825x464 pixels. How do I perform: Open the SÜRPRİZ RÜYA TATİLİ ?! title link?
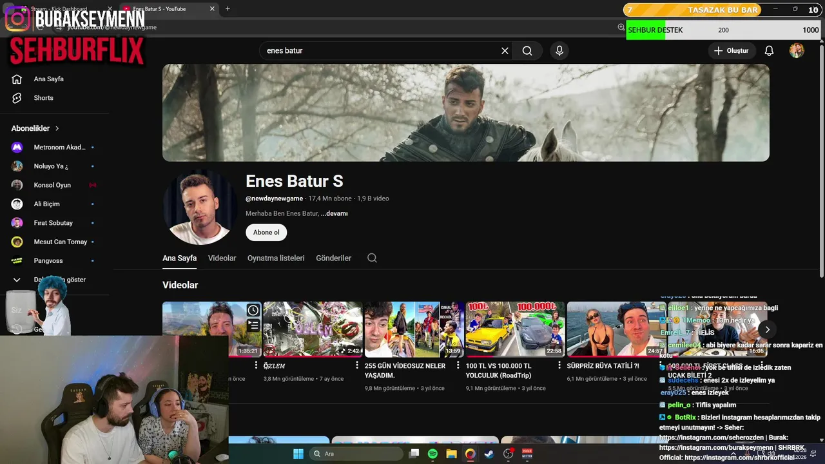click(x=603, y=366)
